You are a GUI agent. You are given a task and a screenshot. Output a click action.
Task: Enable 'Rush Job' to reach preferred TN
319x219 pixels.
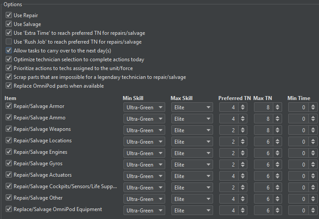9,42
